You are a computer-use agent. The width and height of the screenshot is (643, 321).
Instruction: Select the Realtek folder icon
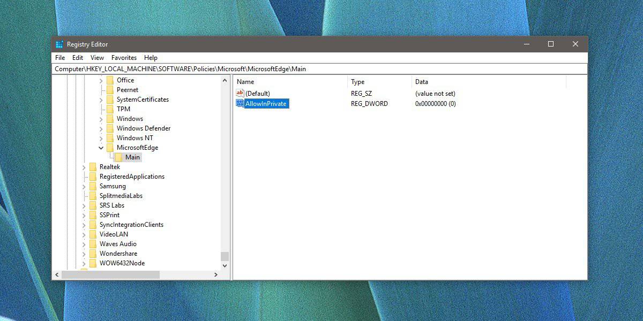[93, 167]
